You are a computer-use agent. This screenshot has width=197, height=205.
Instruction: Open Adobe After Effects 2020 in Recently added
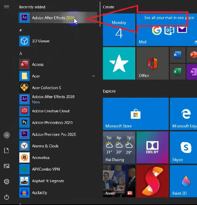pyautogui.click(x=52, y=18)
